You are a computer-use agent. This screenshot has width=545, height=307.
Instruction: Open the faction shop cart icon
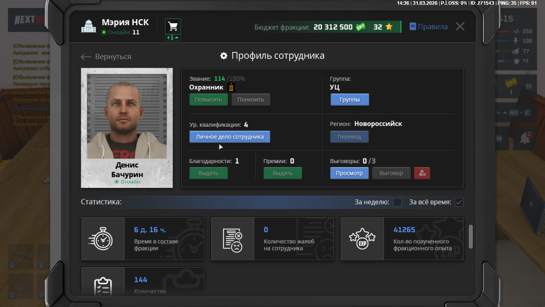pos(173,26)
